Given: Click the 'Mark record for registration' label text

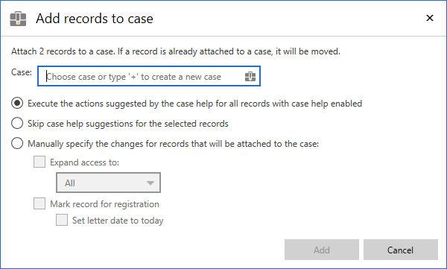Looking at the screenshot, I should coord(104,204).
